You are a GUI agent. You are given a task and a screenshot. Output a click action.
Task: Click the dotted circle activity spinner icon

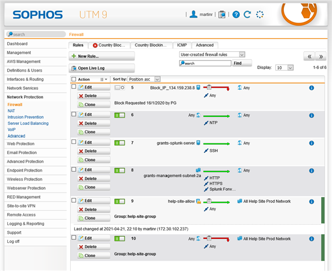(260, 15)
